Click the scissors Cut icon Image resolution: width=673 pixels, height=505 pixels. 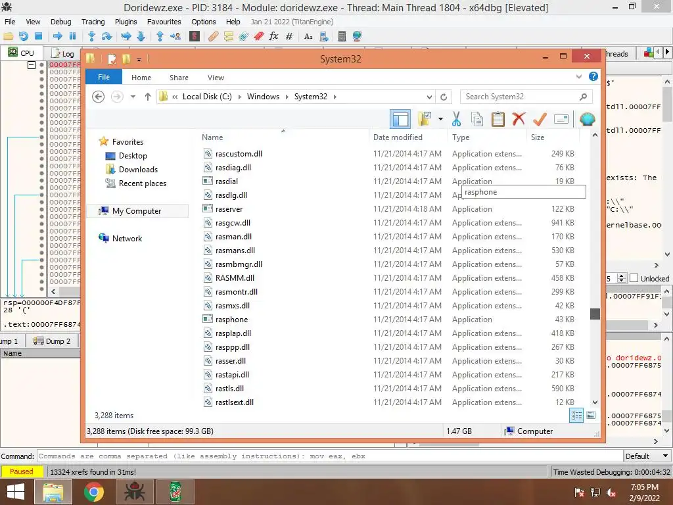click(x=456, y=119)
